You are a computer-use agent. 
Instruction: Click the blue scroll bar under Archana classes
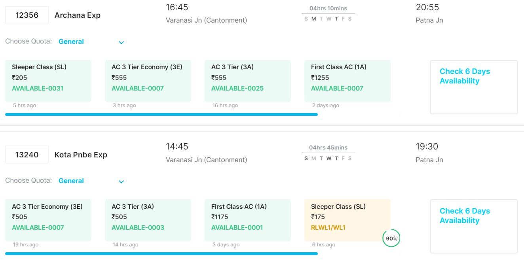161,115
